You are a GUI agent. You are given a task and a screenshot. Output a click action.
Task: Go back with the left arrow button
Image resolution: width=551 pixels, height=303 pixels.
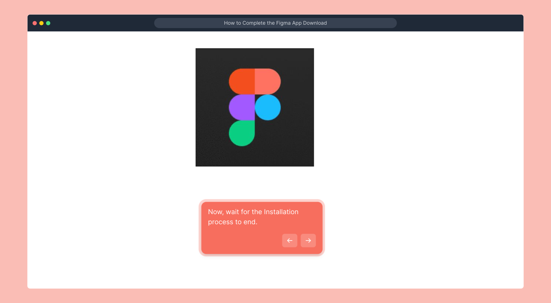[290, 240]
